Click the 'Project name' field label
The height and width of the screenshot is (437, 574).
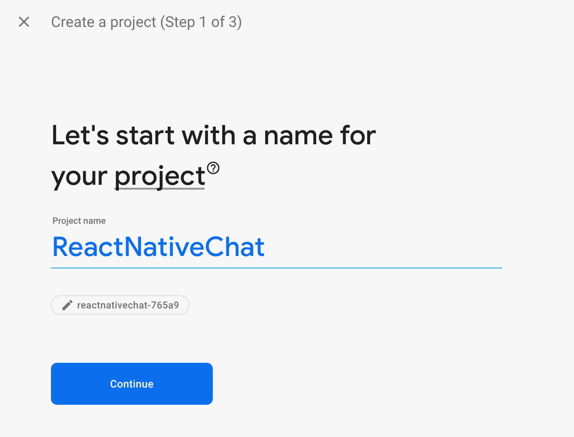79,221
